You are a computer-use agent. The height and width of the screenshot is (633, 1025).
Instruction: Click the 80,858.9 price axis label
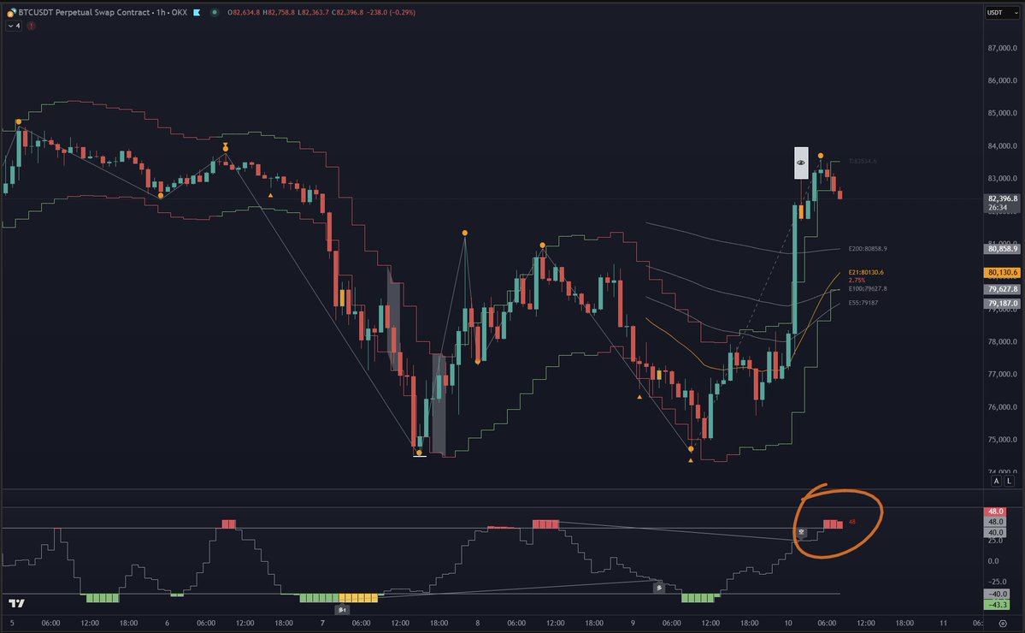coord(1002,248)
